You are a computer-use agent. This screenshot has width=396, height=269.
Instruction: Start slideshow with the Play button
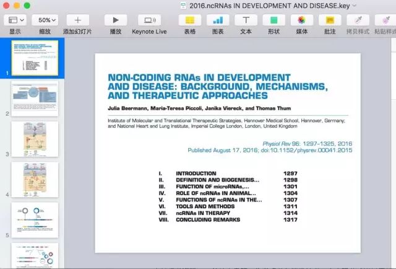[116, 20]
